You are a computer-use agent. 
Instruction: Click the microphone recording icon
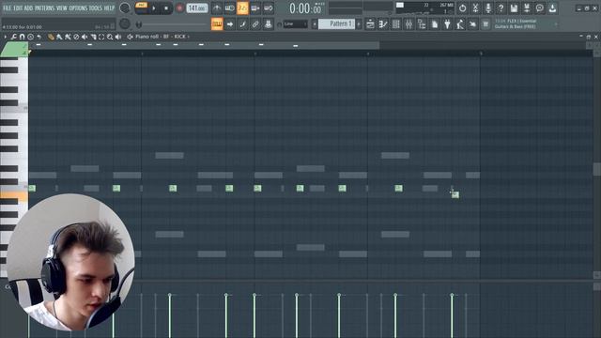pos(488,8)
